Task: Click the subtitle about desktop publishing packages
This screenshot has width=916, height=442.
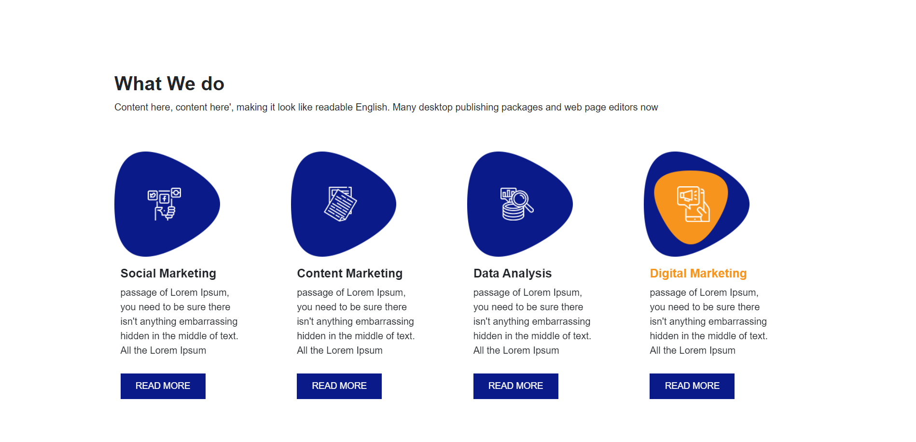Action: click(x=386, y=107)
